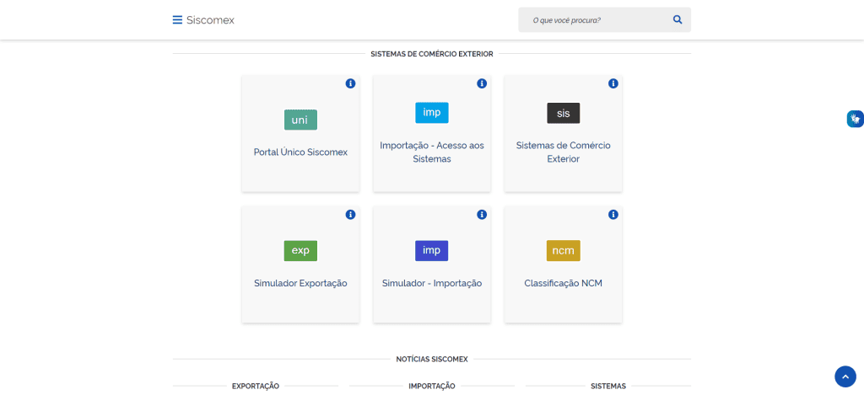The image size is (864, 395).
Task: Click the IMPORTAÇÃO news heading
Action: [432, 387]
